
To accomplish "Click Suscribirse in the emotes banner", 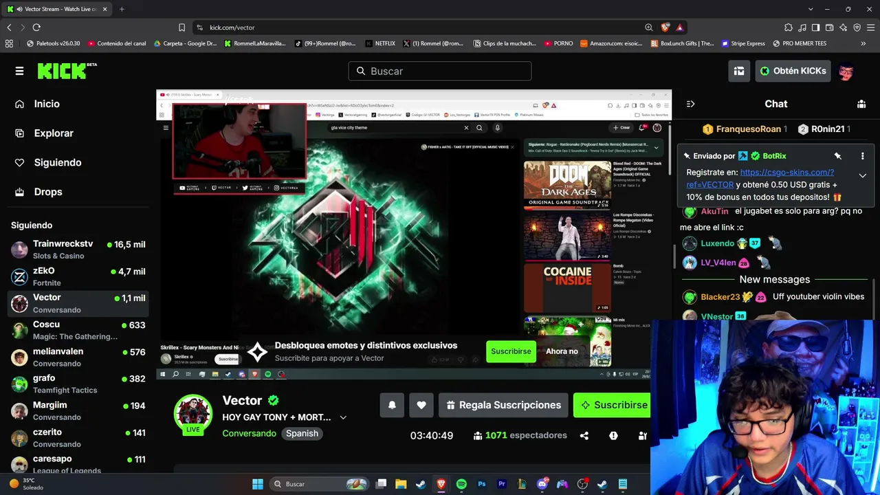I will pos(511,351).
